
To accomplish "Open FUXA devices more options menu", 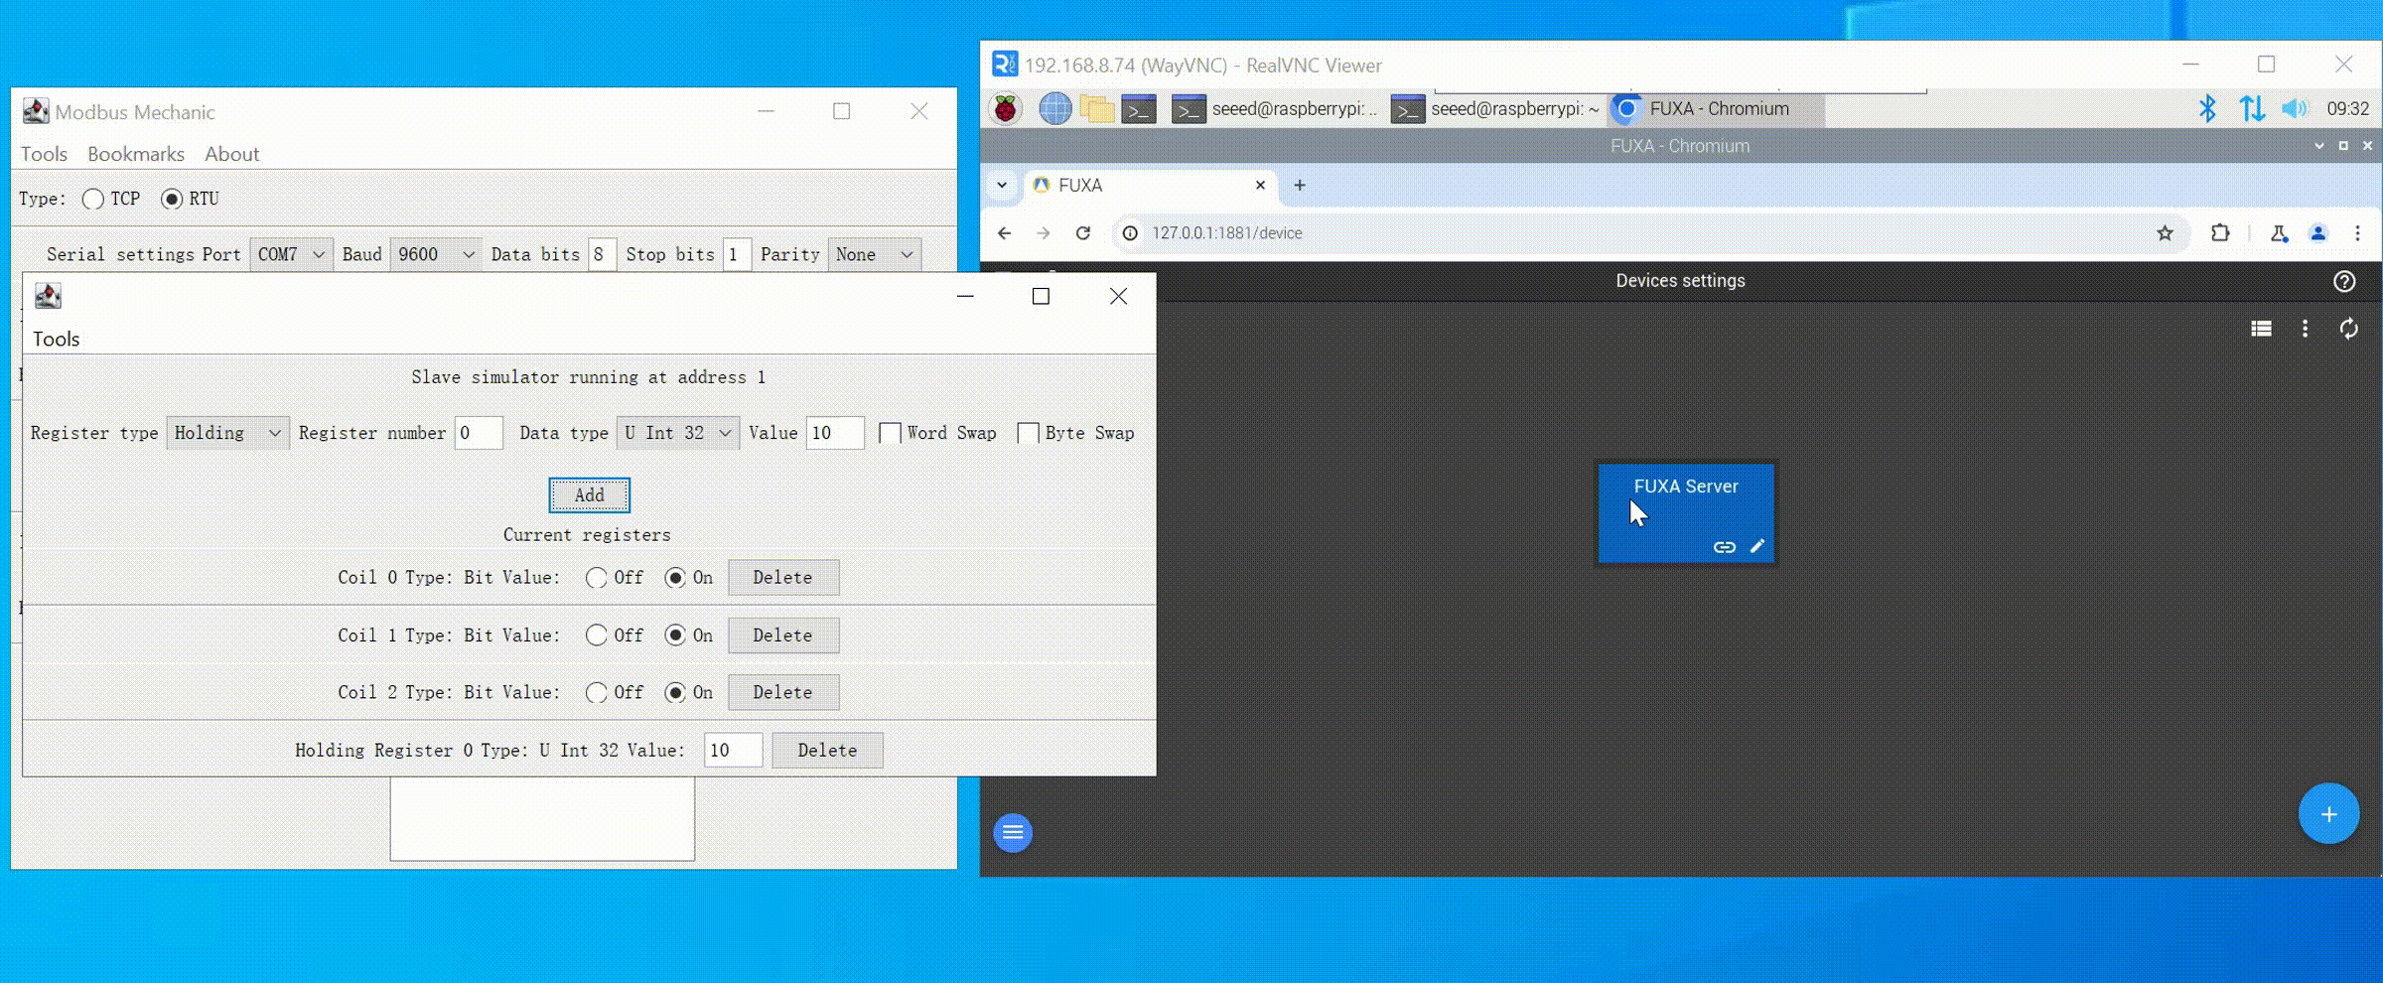I will [x=2305, y=329].
